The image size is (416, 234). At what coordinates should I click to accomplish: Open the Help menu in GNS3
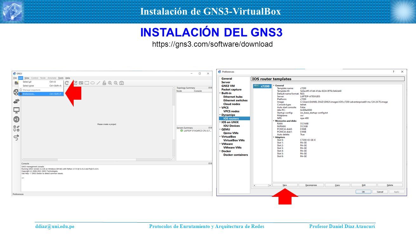pyautogui.click(x=68, y=78)
